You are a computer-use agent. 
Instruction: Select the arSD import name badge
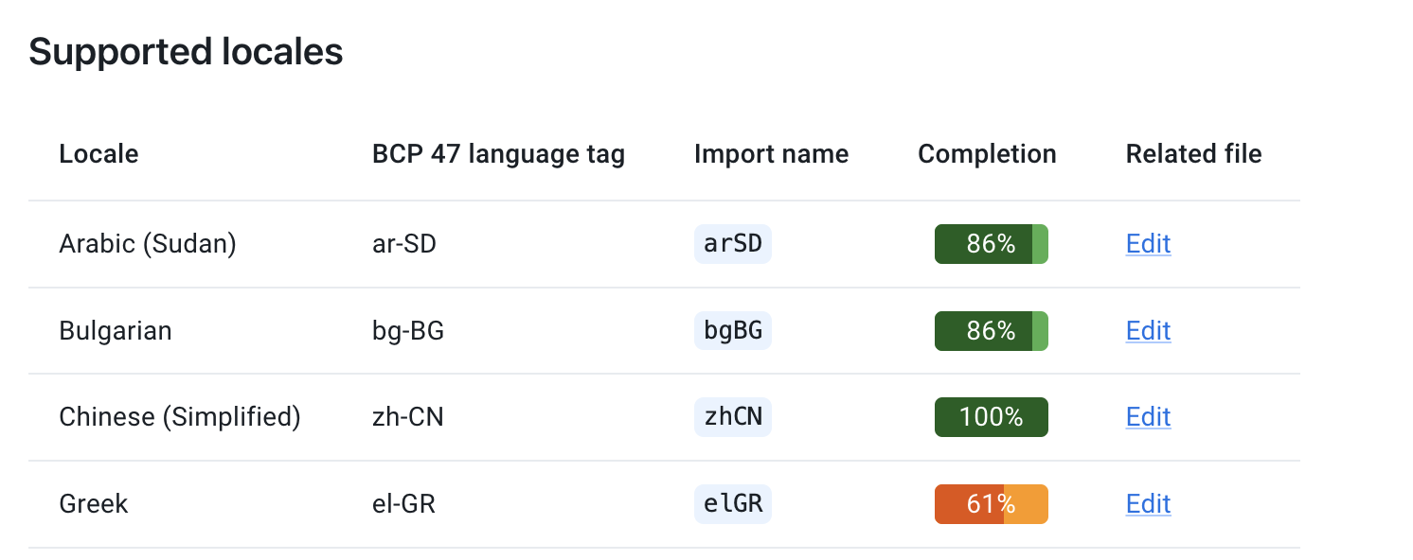click(x=732, y=243)
